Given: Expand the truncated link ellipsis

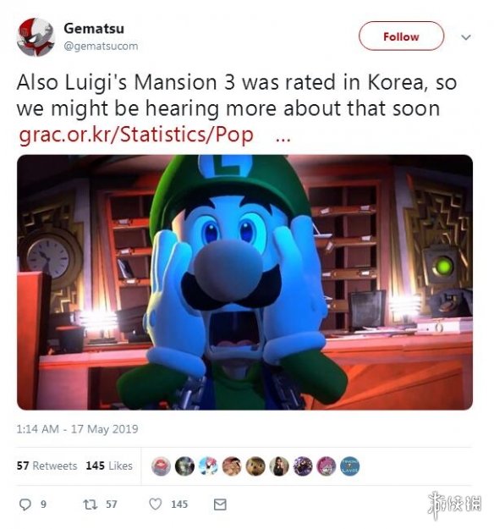Looking at the screenshot, I should tap(283, 140).
